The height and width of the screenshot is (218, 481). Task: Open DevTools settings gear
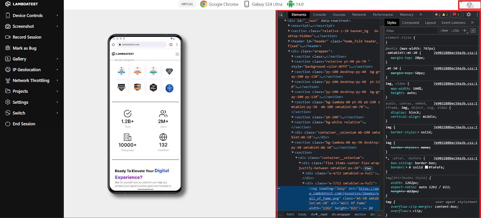tap(468, 14)
